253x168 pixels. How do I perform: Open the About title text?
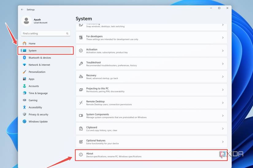click(90, 153)
